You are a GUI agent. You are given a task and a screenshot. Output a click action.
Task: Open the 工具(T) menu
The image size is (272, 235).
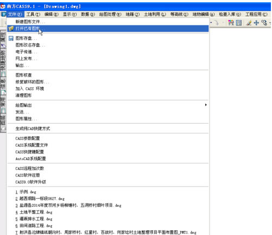[33, 14]
